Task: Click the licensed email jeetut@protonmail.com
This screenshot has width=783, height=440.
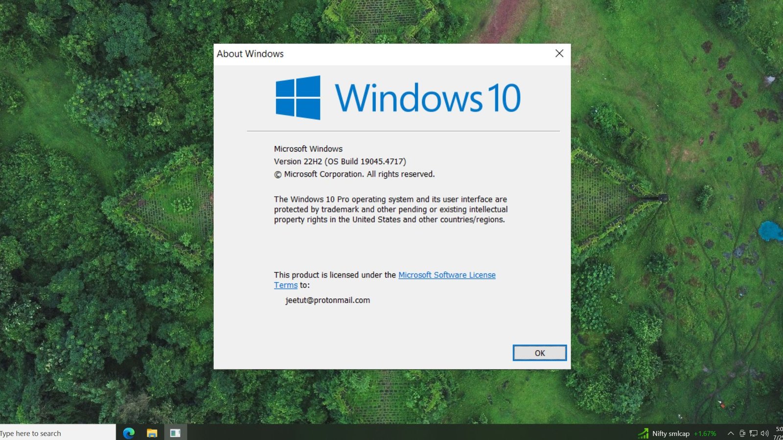Action: point(327,300)
